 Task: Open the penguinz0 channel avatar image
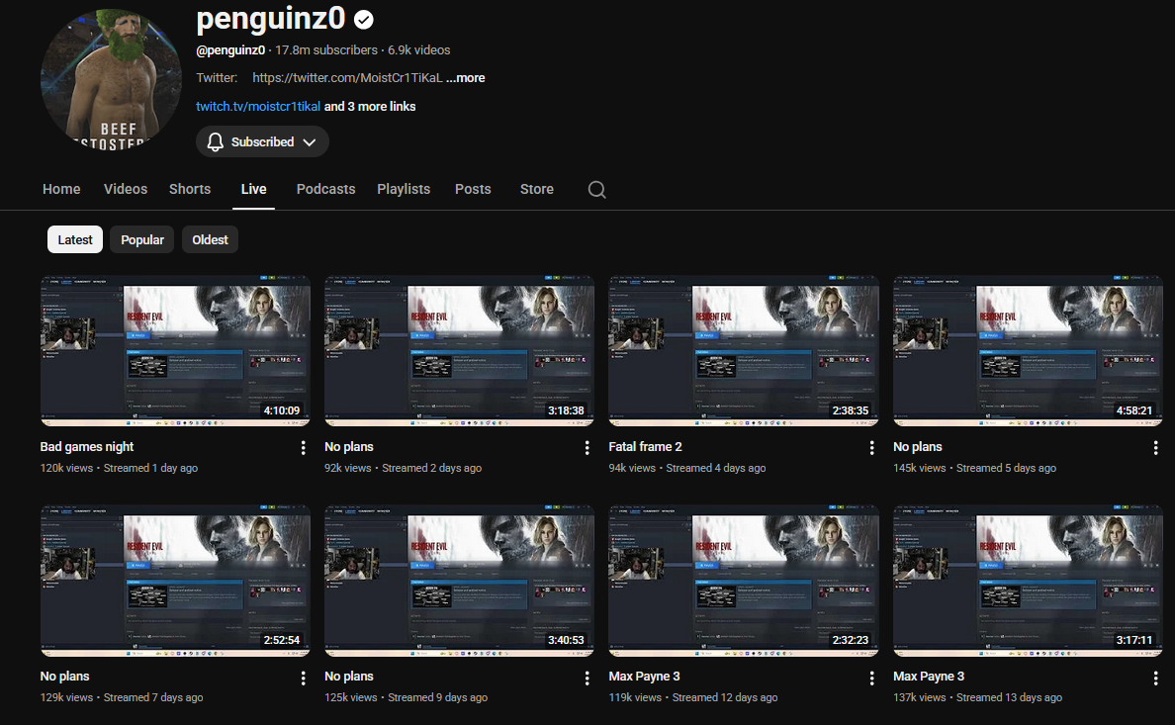click(111, 79)
